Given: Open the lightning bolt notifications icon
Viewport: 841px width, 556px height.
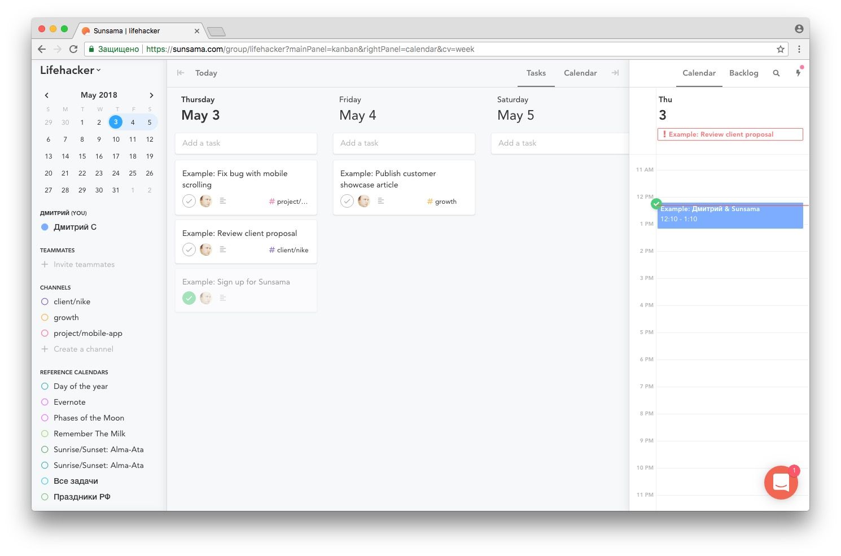Looking at the screenshot, I should click(798, 73).
